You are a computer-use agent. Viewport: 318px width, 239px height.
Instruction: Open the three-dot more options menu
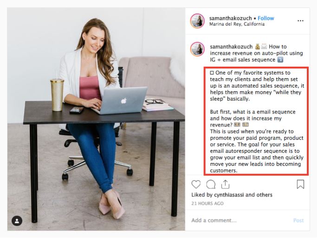point(300,21)
